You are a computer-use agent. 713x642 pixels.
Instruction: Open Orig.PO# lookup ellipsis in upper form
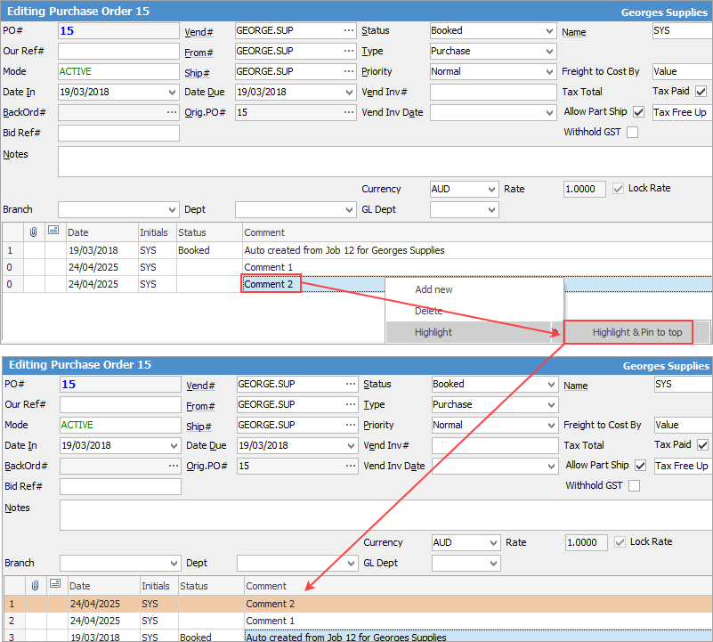tap(348, 112)
